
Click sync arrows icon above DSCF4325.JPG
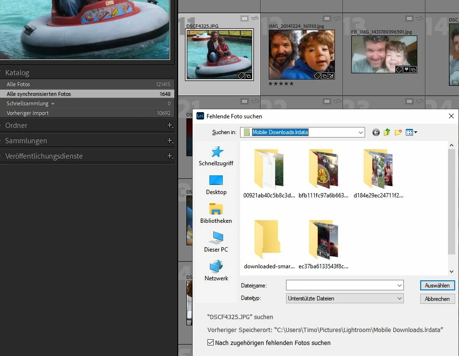[255, 18]
